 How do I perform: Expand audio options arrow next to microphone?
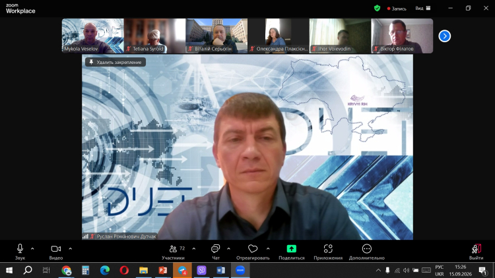[32, 249]
